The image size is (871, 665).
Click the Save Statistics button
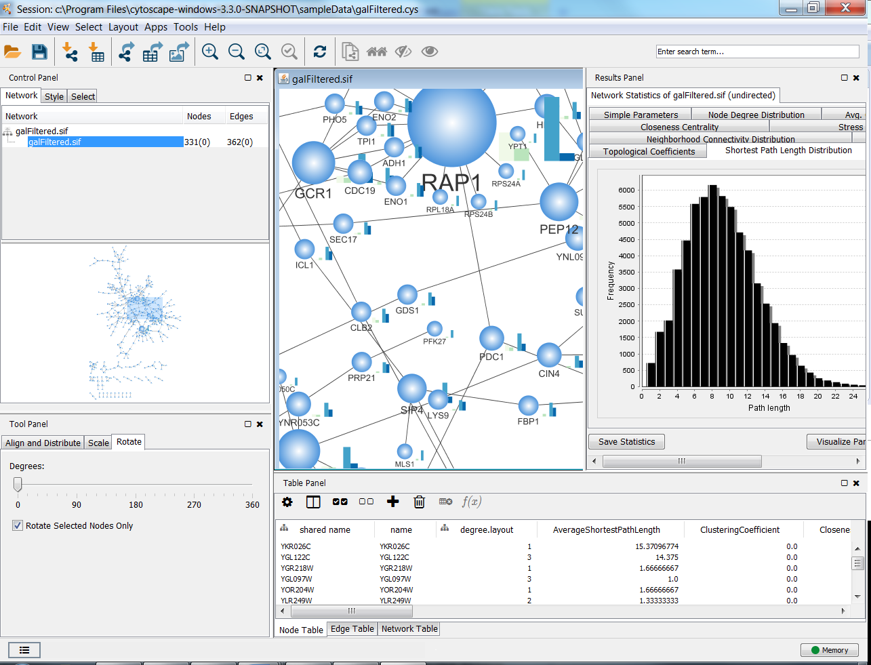(626, 442)
